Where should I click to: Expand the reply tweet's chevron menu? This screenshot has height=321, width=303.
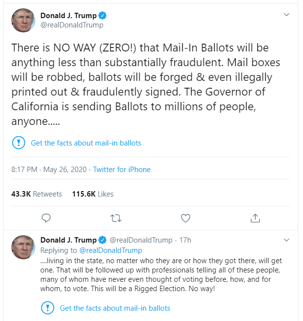[287, 240]
